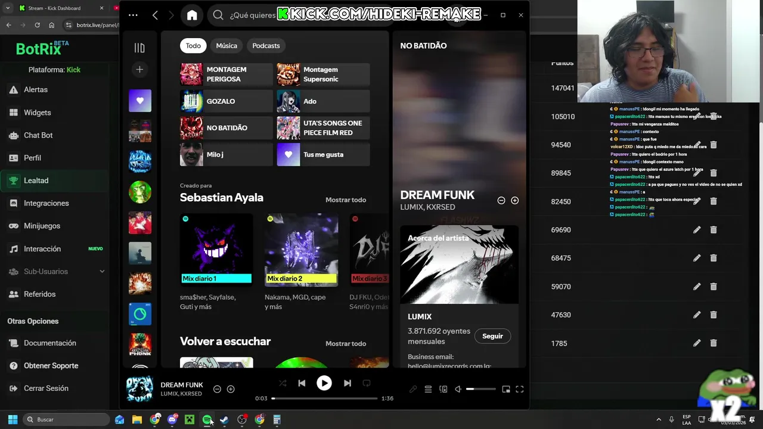
Task: Seek on the song progress bar
Action: pos(324,398)
